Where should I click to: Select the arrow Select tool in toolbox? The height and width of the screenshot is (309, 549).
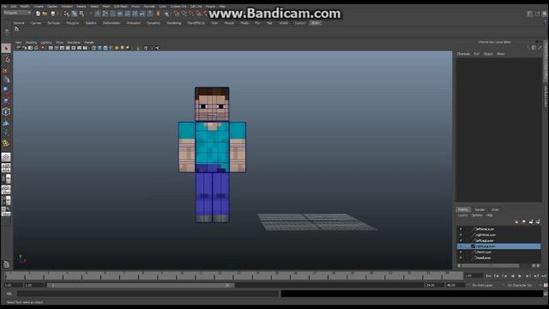6,48
